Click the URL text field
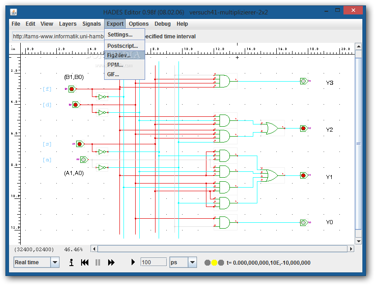The height and width of the screenshot is (285, 375). 58,37
